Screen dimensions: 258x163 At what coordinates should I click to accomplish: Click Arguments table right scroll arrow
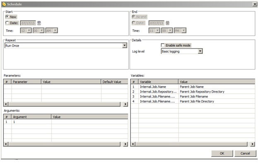125,144
